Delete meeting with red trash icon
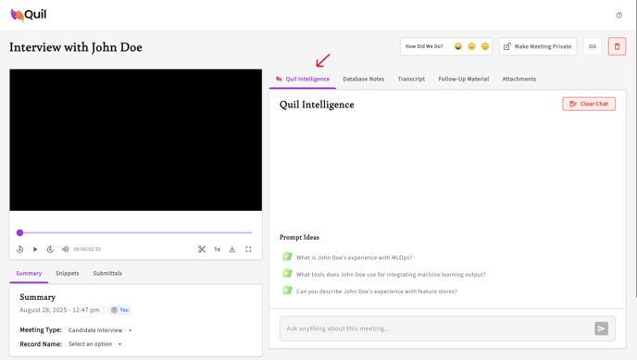The height and width of the screenshot is (360, 637). pyautogui.click(x=617, y=46)
